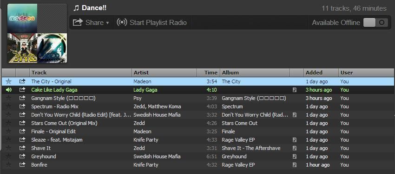This screenshot has width=395, height=174.
Task: Star the track Sleaze - feat. Mistajam
Action: point(8,140)
